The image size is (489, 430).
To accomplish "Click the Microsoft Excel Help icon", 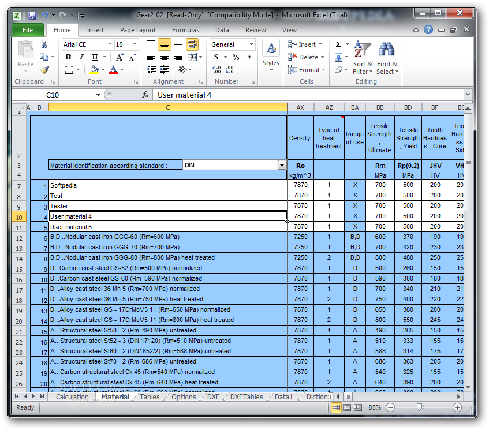I will click(428, 29).
